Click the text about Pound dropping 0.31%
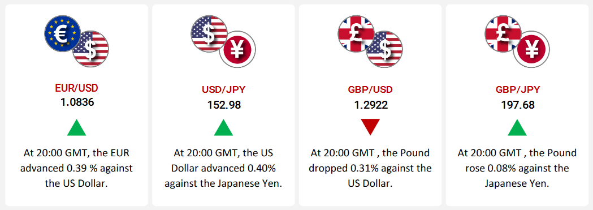This screenshot has width=593, height=210. coord(370,168)
